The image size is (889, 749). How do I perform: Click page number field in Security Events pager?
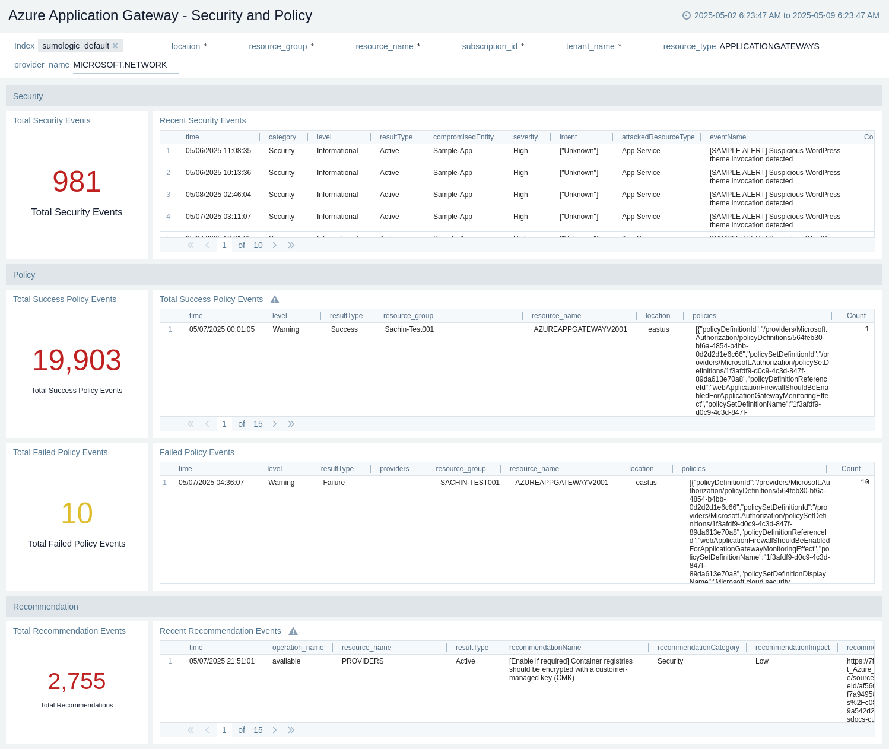point(224,245)
